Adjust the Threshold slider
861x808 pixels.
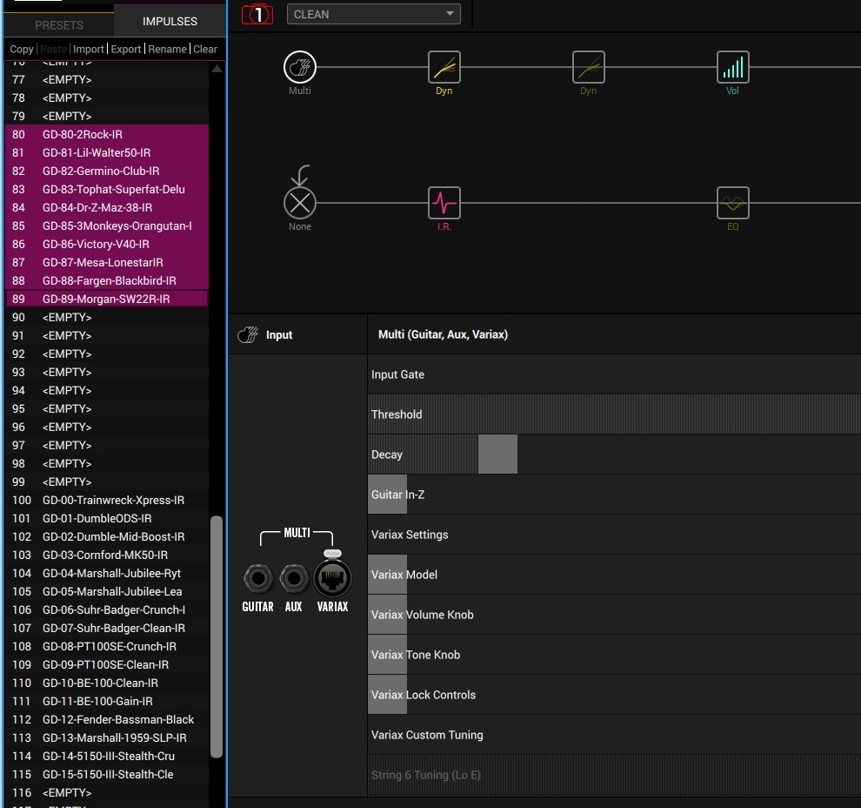point(614,414)
